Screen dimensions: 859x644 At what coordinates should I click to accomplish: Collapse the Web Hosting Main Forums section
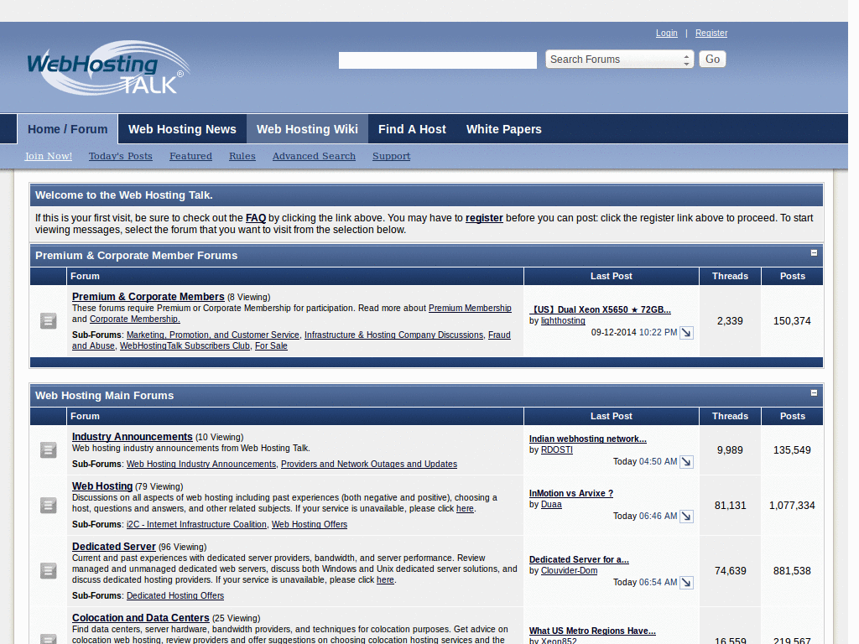(813, 392)
